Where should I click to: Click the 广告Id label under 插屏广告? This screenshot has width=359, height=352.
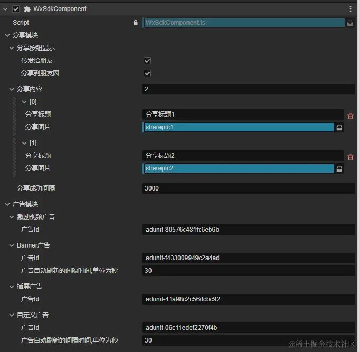(x=30, y=299)
